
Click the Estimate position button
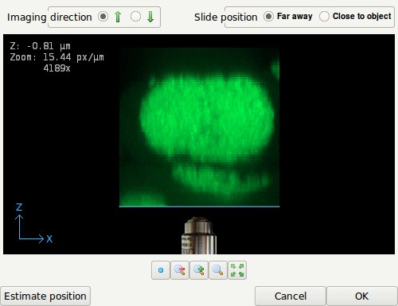(x=45, y=296)
